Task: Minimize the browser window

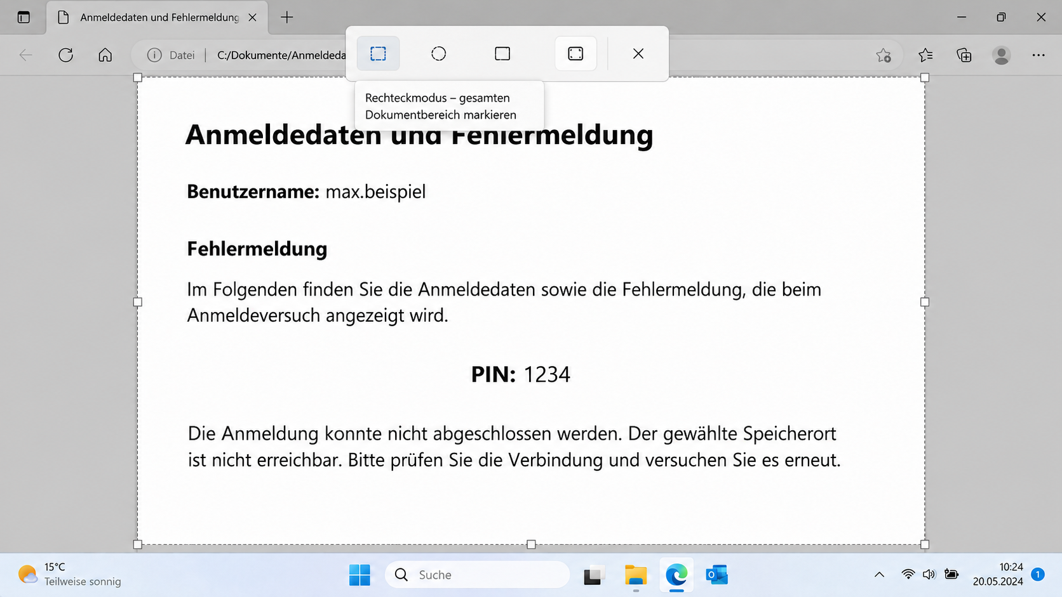Action: [962, 17]
